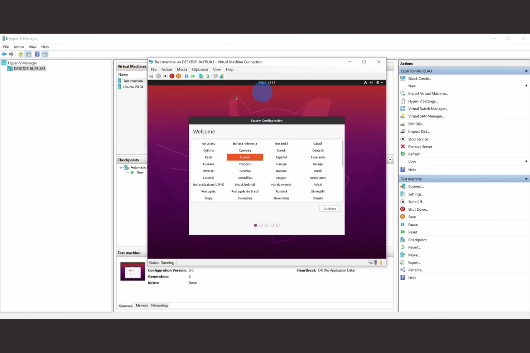Pause the VM using the toolbar pause icon

[186, 76]
